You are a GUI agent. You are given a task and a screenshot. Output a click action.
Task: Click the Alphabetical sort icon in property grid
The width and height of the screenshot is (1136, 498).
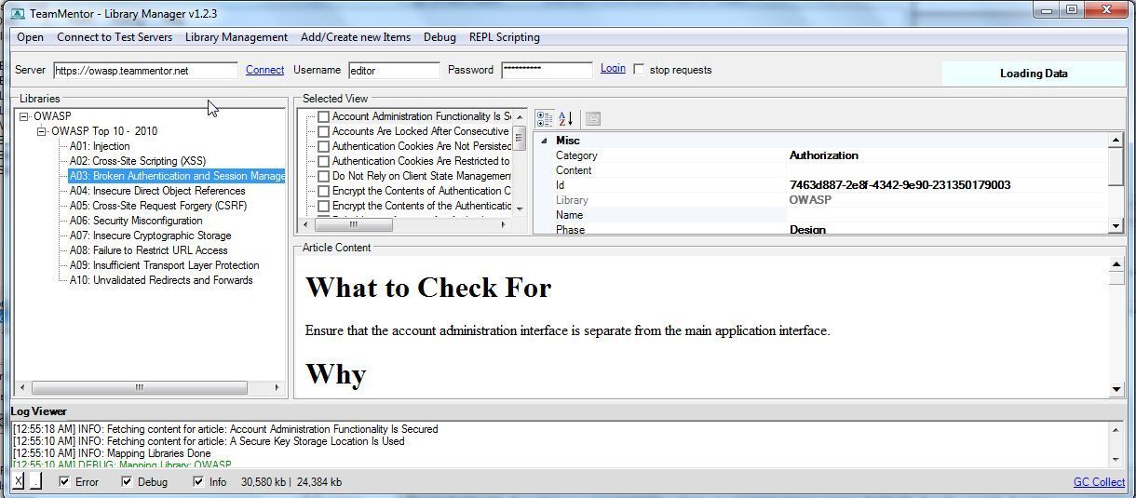pos(565,119)
